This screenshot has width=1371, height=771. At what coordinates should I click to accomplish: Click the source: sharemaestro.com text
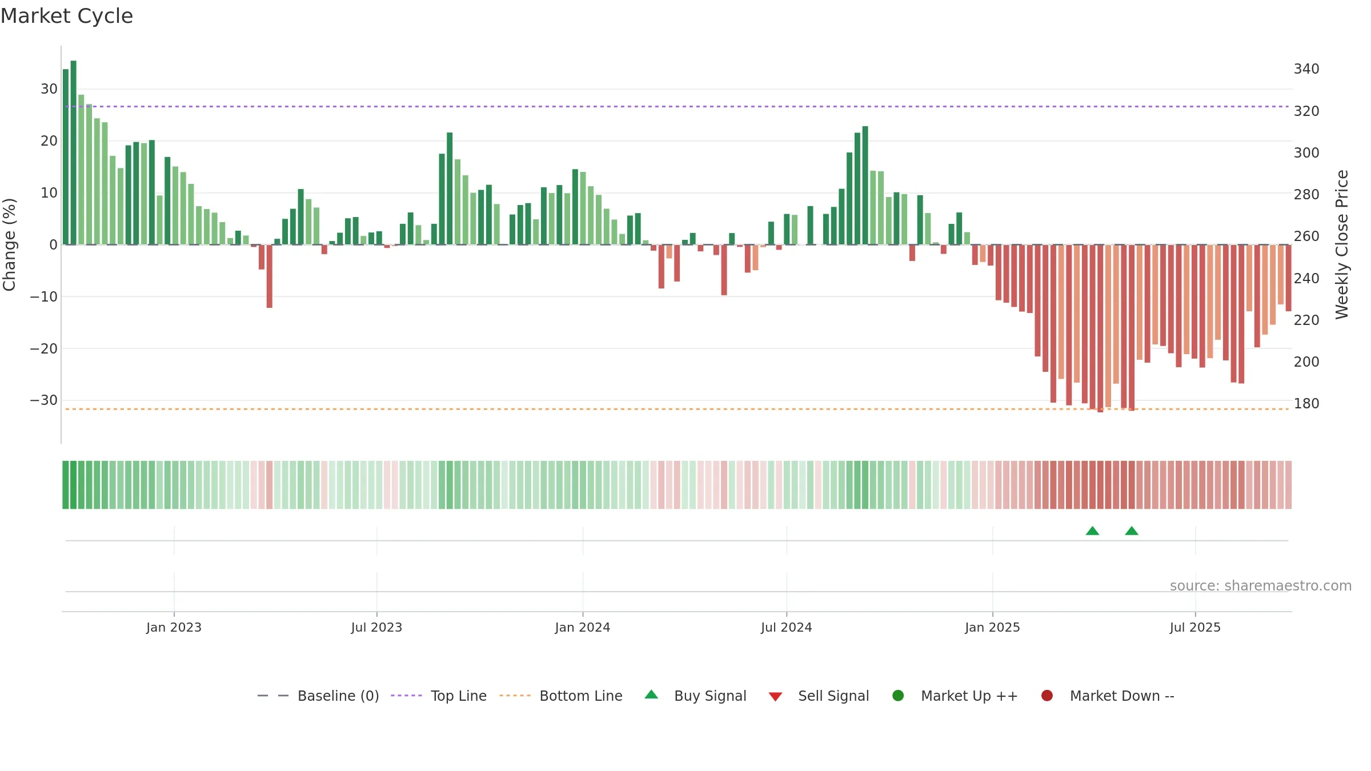pyautogui.click(x=1261, y=586)
